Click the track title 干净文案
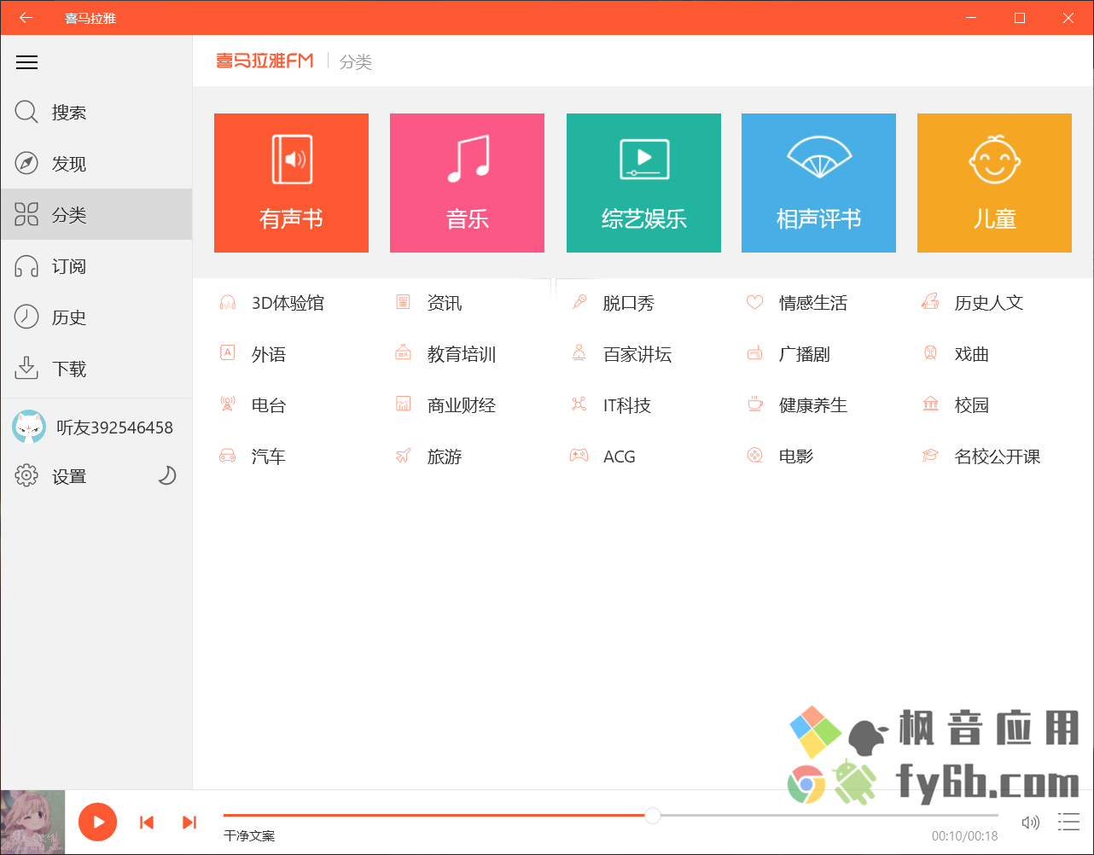The image size is (1094, 855). point(249,835)
